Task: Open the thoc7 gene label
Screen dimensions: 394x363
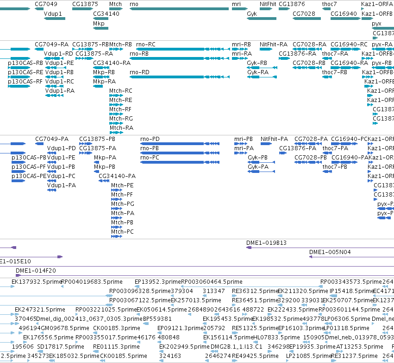Action: pyautogui.click(x=329, y=4)
